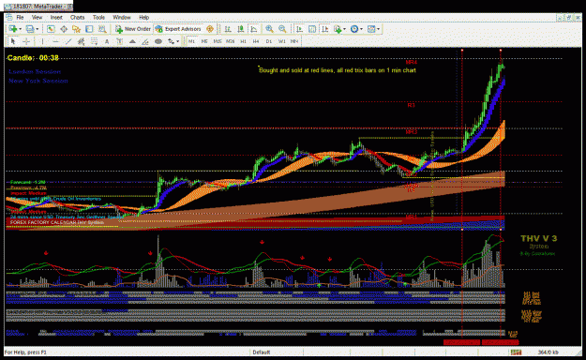Open the Templates icon

(371, 29)
